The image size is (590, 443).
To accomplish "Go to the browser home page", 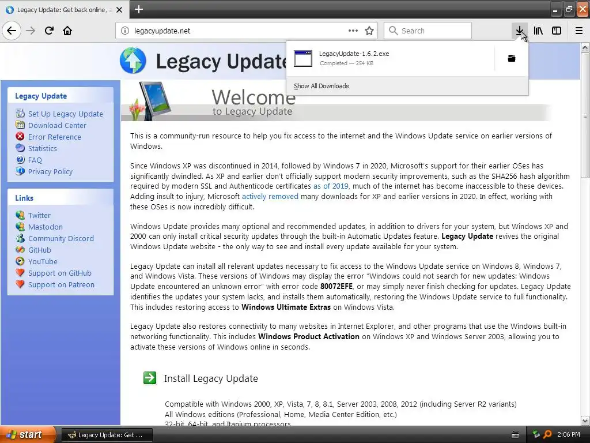I will tap(67, 31).
